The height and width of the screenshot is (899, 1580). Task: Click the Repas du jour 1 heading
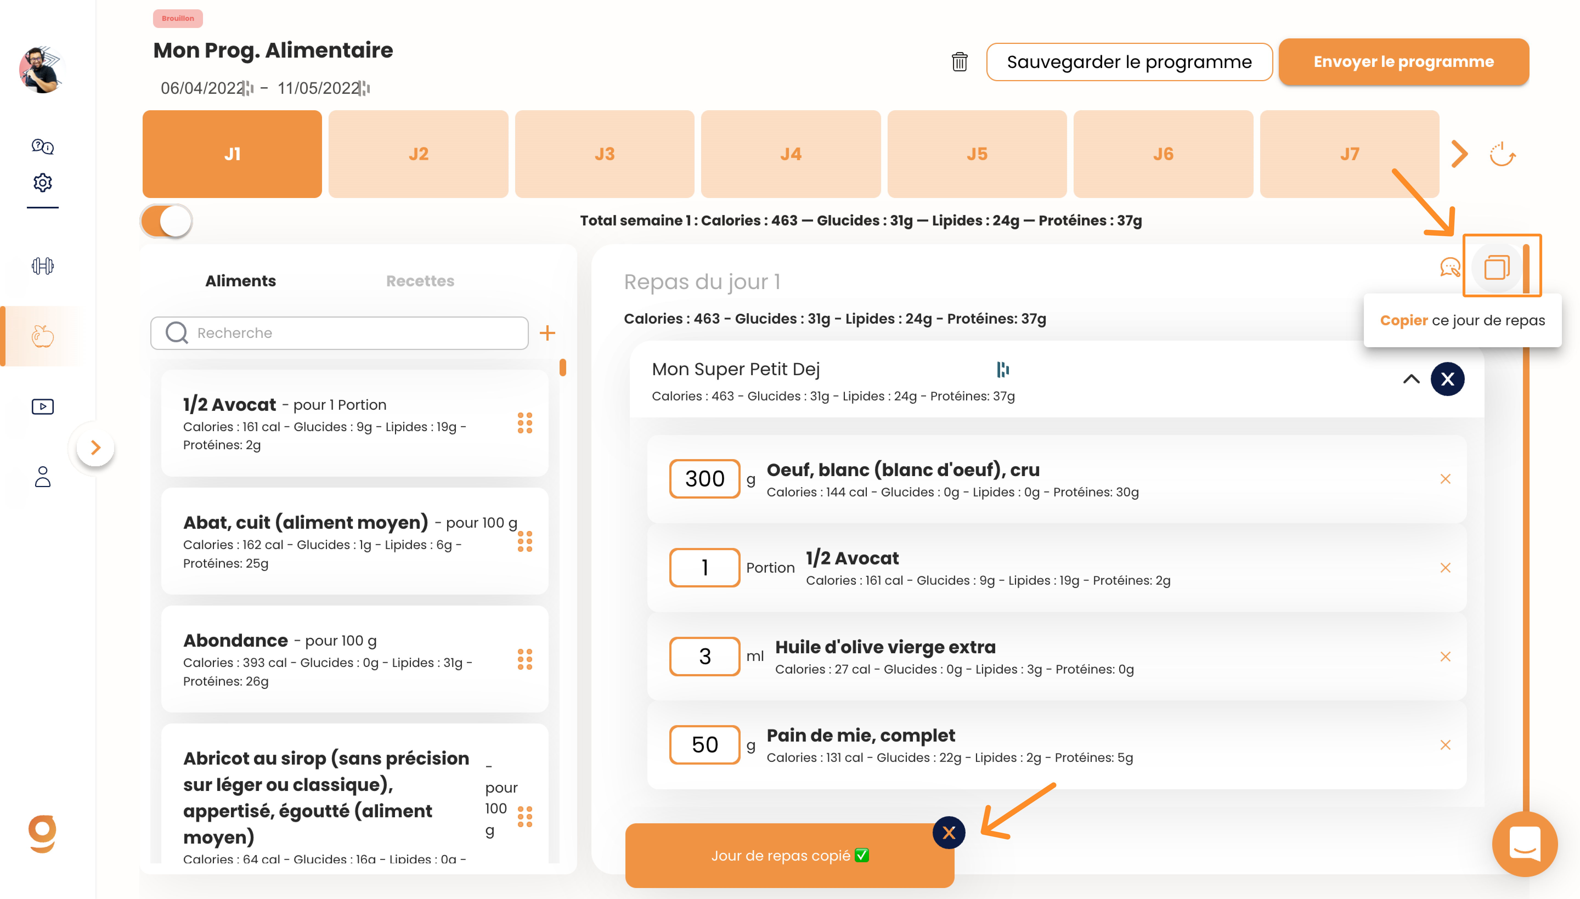[x=702, y=282]
